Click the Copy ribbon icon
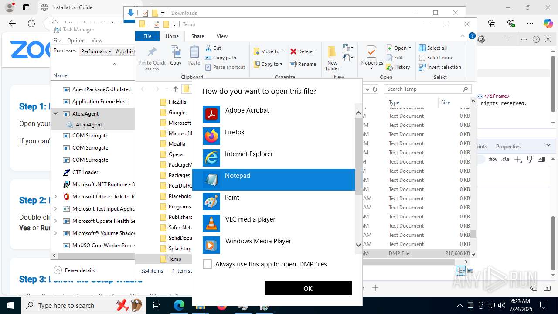Image resolution: width=558 pixels, height=314 pixels. click(176, 55)
